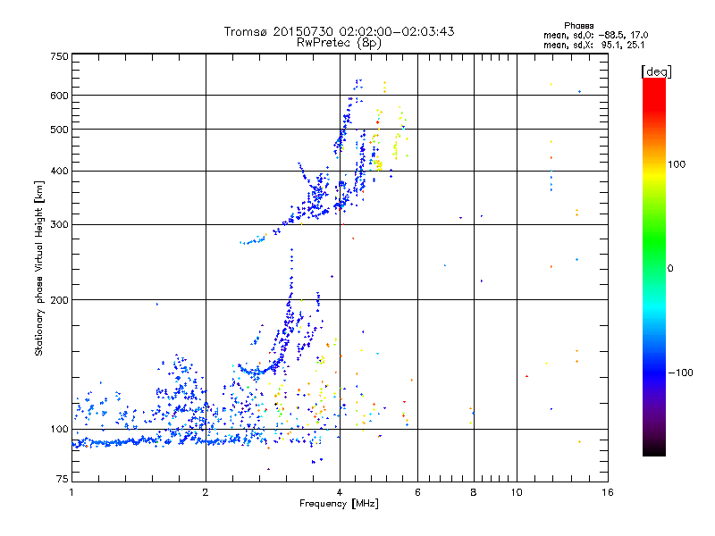Click the 'RwPretec (8p)' subtitle

click(339, 43)
